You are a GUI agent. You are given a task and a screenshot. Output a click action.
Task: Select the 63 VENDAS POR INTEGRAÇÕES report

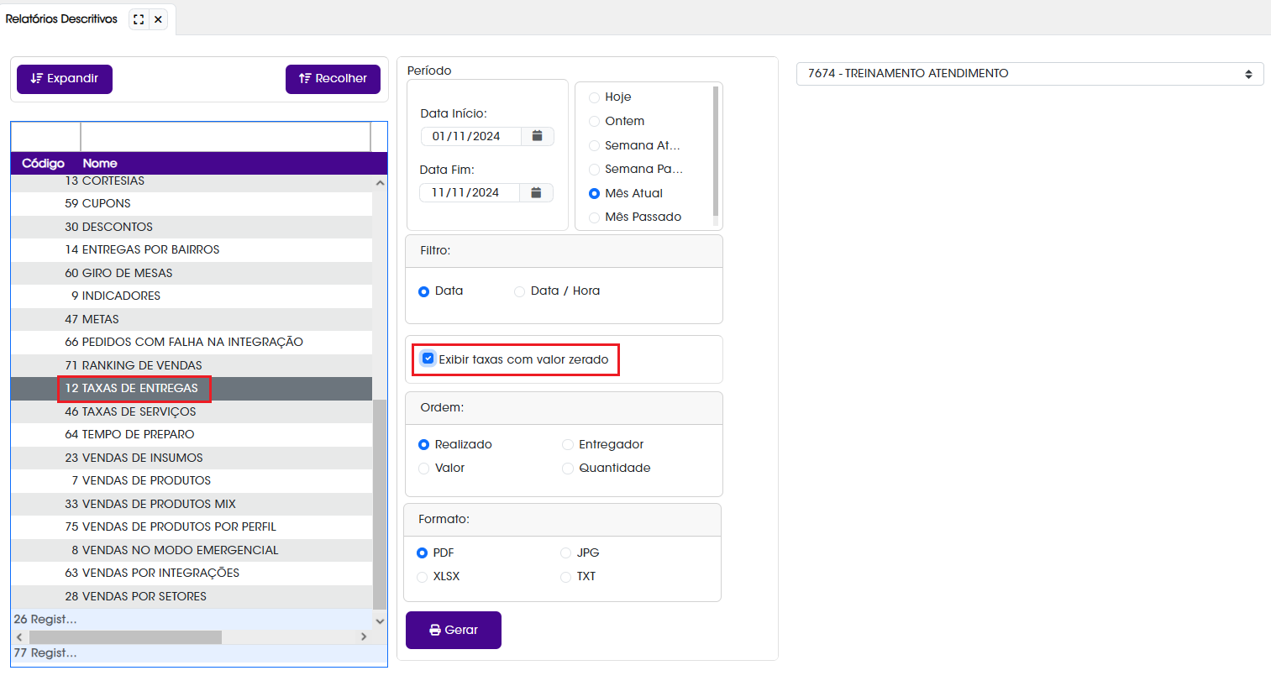click(x=192, y=574)
